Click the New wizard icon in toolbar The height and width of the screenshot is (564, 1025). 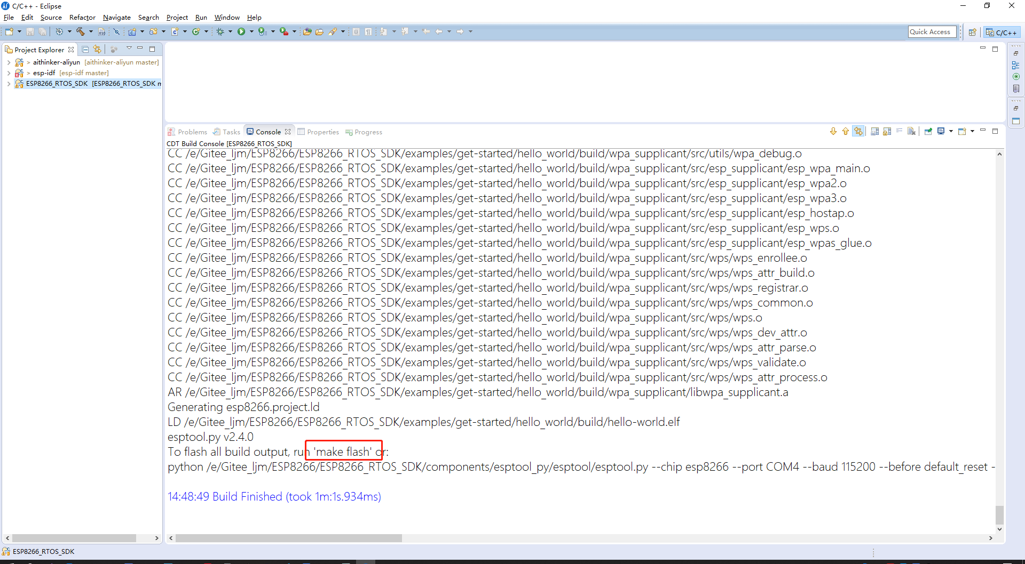click(9, 32)
